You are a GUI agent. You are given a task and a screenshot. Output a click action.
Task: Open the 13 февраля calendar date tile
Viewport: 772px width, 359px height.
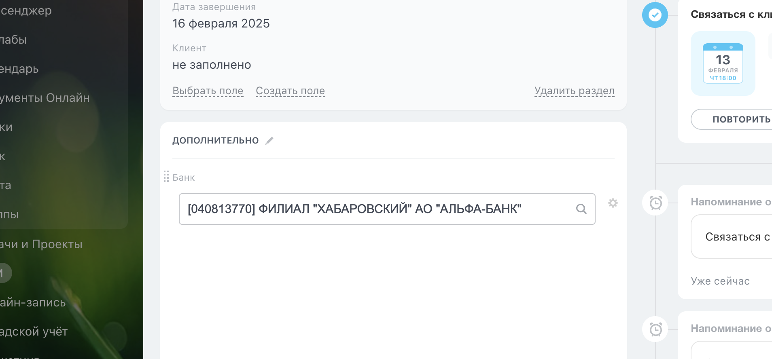tap(723, 63)
